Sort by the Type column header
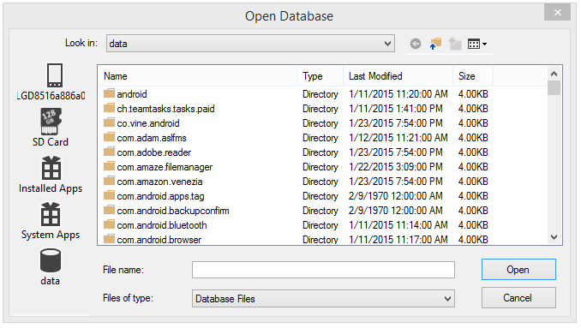Viewport: 581px width, 328px height. click(320, 76)
